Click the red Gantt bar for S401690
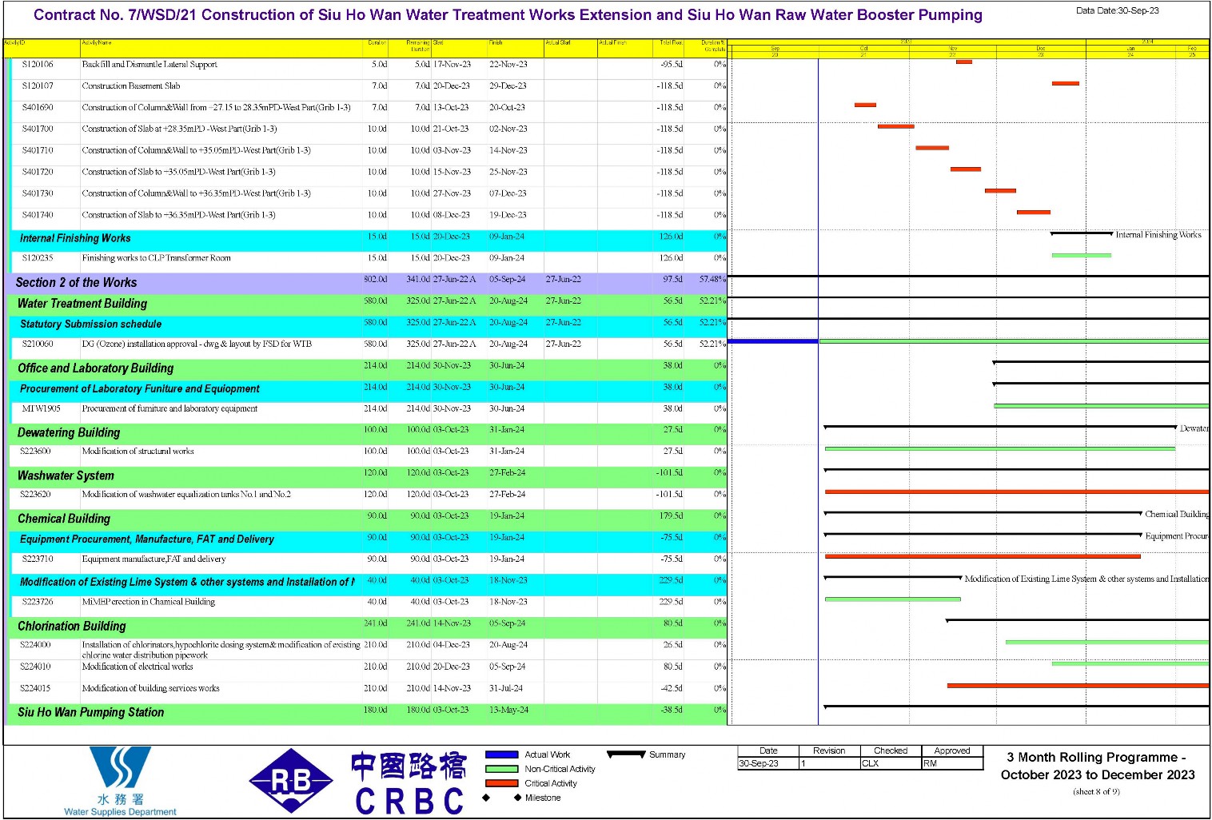The height and width of the screenshot is (820, 1212). pyautogui.click(x=865, y=105)
